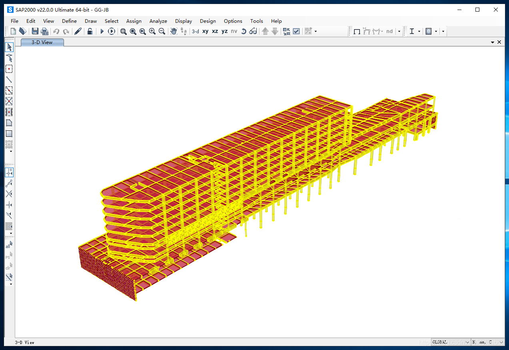
Task: Open the Tools menu
Action: pyautogui.click(x=257, y=21)
